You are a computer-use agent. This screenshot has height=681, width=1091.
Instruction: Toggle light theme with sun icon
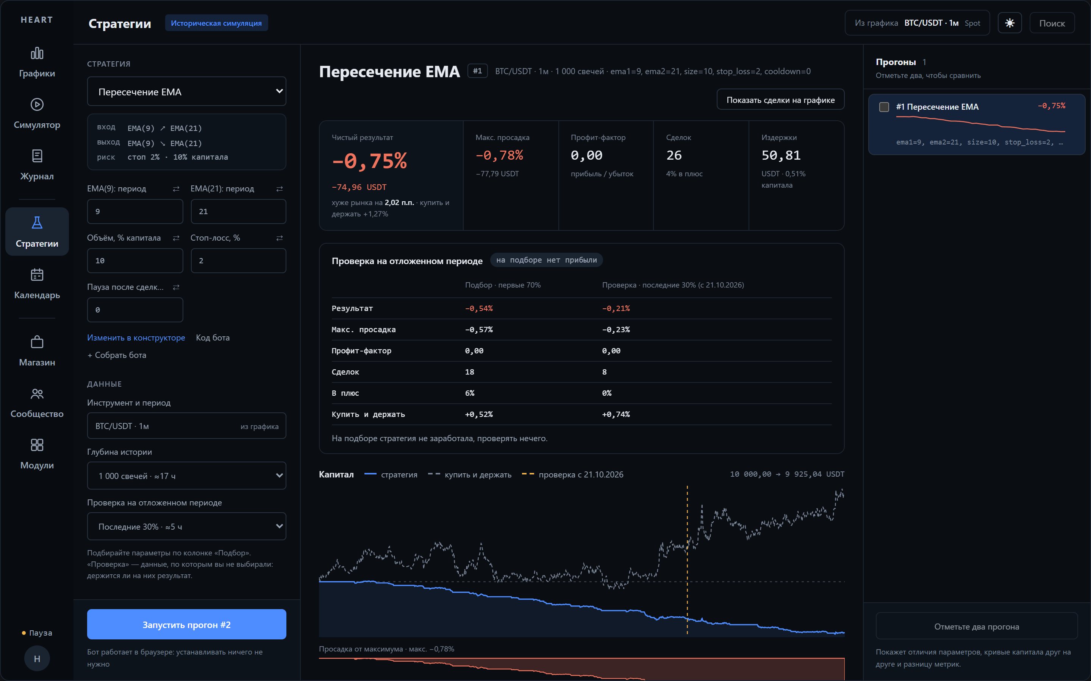point(1010,23)
